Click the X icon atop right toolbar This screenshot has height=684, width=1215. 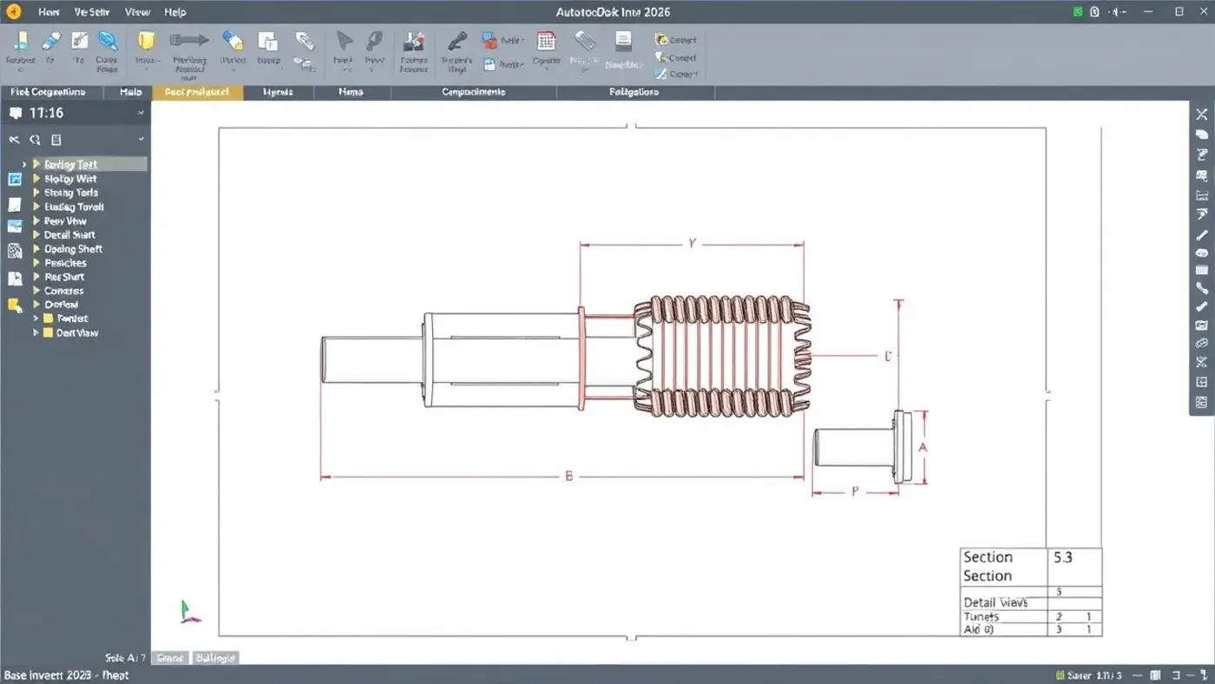pos(1202,115)
